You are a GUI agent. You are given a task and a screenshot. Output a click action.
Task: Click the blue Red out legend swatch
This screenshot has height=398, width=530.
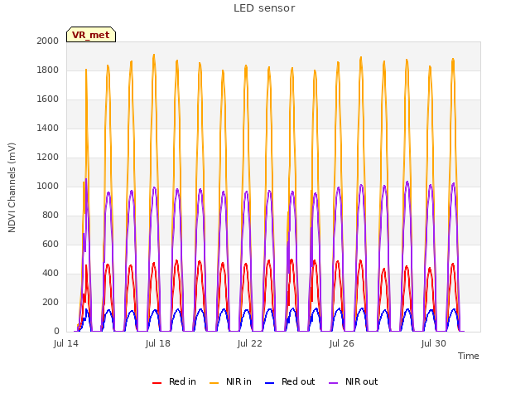pos(269,383)
